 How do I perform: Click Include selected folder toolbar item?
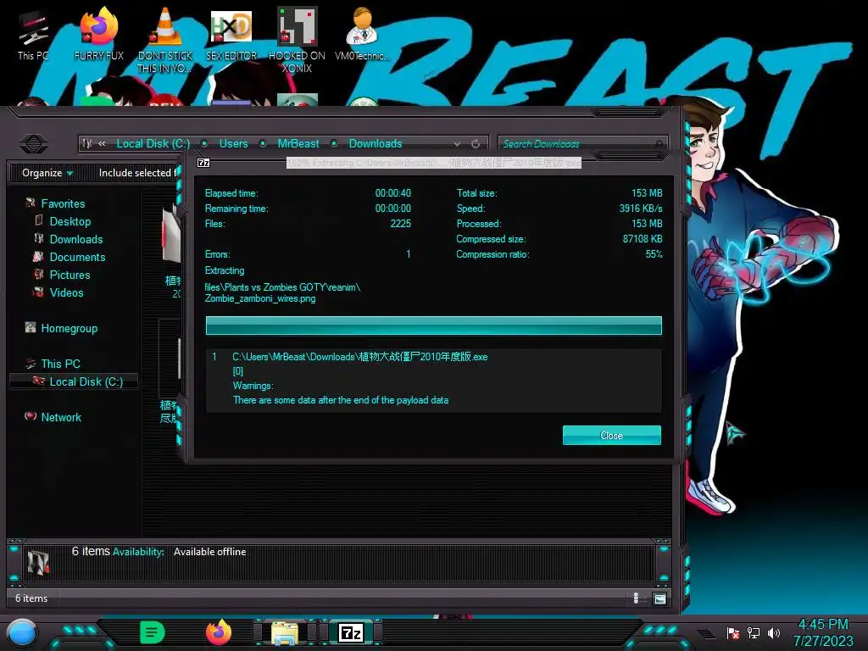(x=138, y=173)
